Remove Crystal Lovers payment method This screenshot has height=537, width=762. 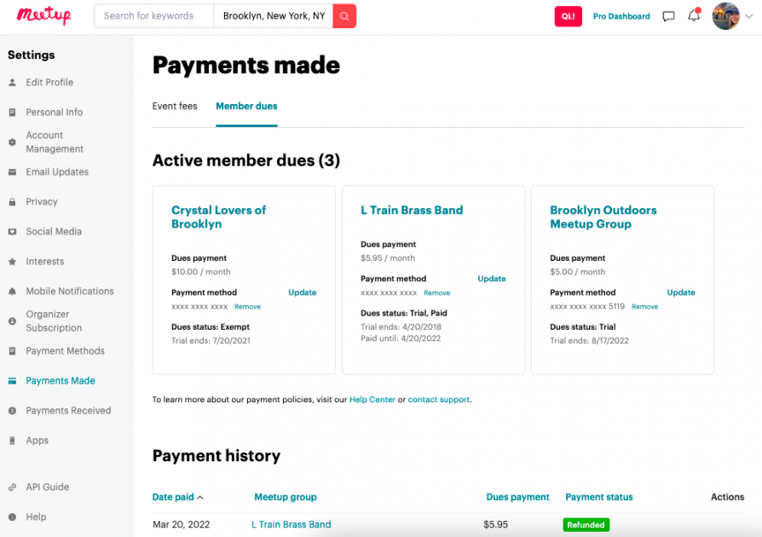[x=247, y=307]
